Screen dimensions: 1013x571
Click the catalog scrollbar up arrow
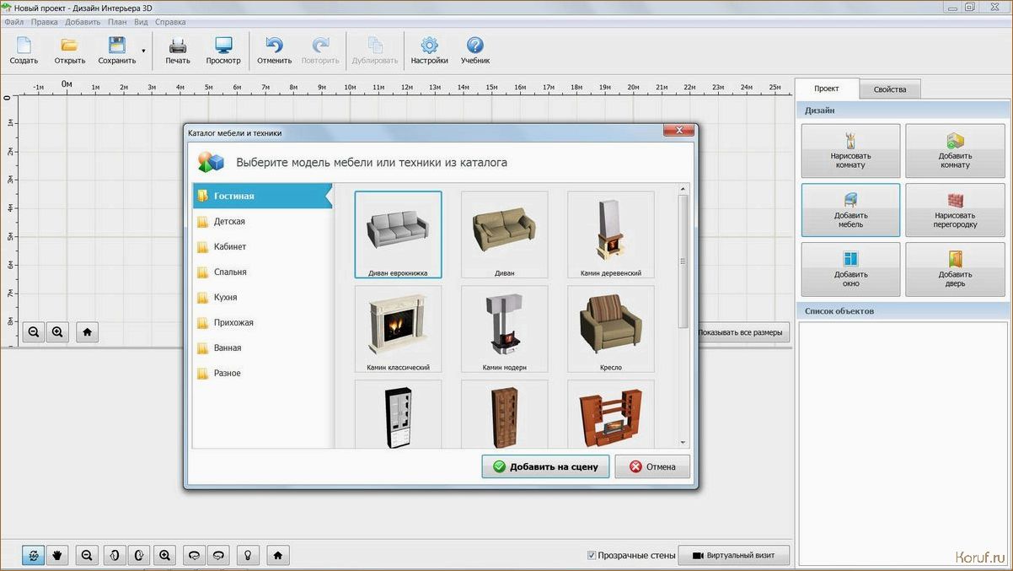(683, 189)
